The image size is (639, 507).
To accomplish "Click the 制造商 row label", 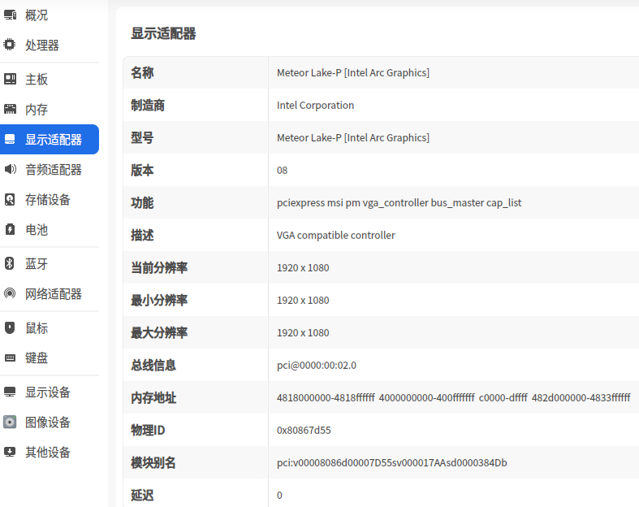I will [x=148, y=106].
